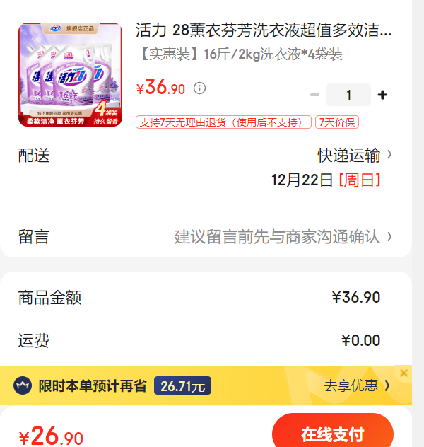Click the 7天价保 price guarantee tag

[337, 122]
